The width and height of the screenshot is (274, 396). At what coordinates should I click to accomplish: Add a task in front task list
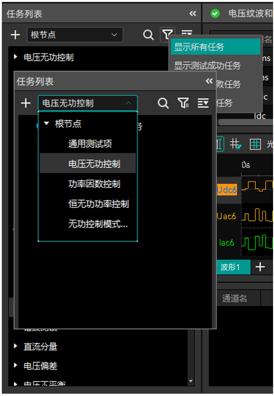tap(26, 103)
